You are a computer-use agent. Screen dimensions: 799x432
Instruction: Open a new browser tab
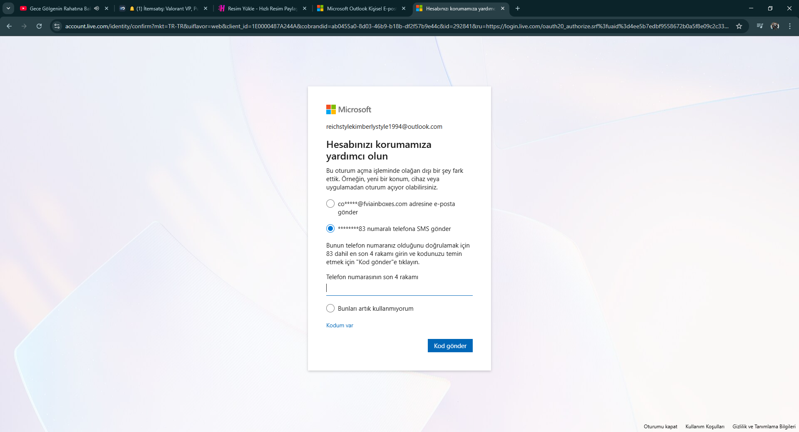(518, 8)
